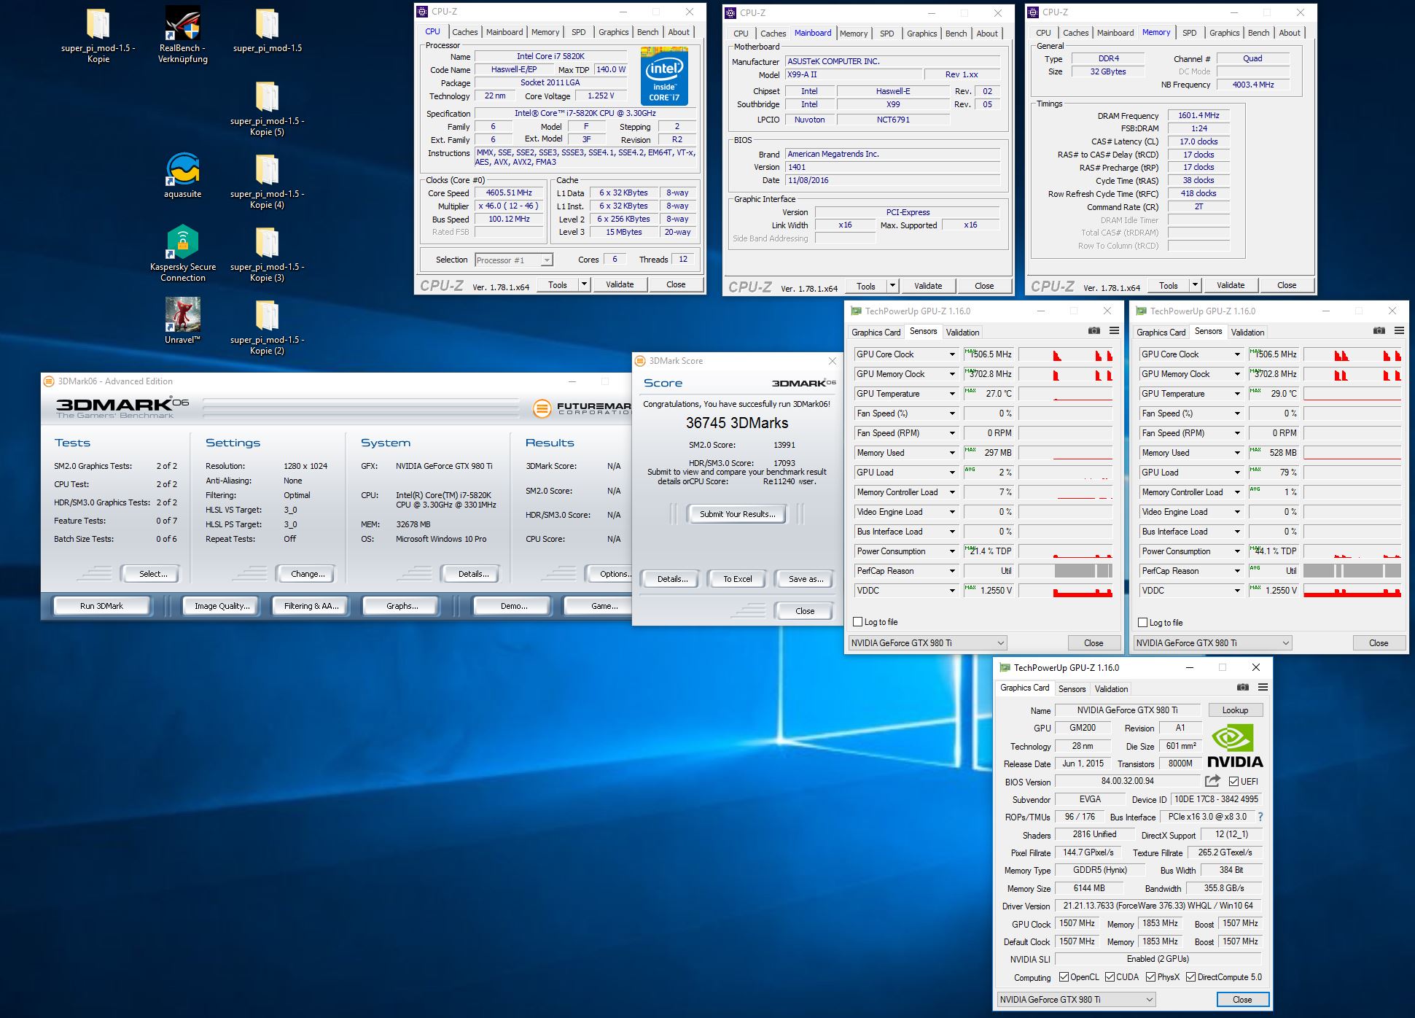This screenshot has height=1018, width=1415.
Task: Open hamburger menu in left GPU-Z sensors window
Action: [1114, 331]
